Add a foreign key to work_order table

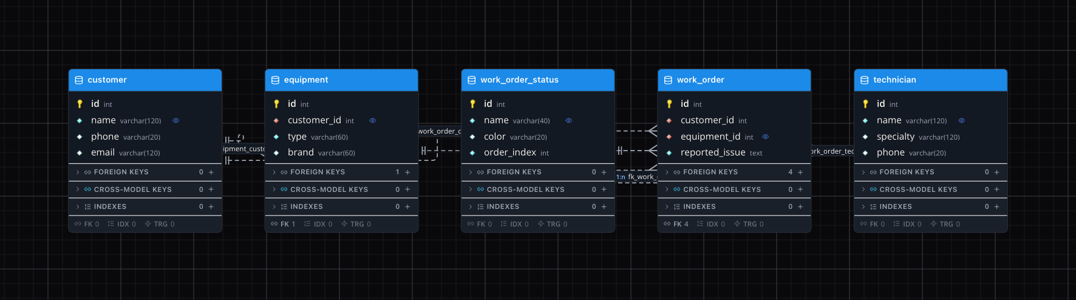coord(800,172)
